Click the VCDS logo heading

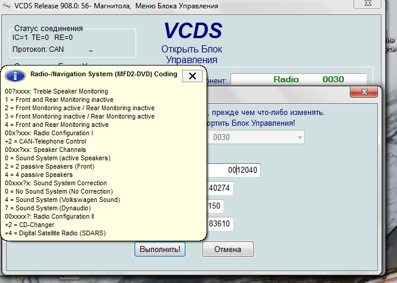coord(193,30)
